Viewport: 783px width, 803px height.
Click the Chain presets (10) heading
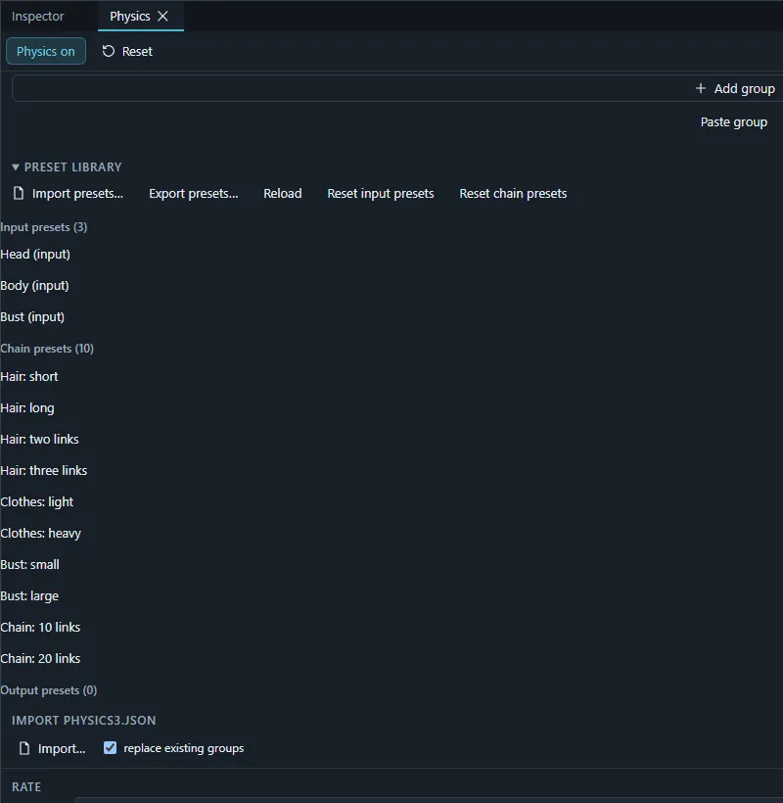point(47,349)
